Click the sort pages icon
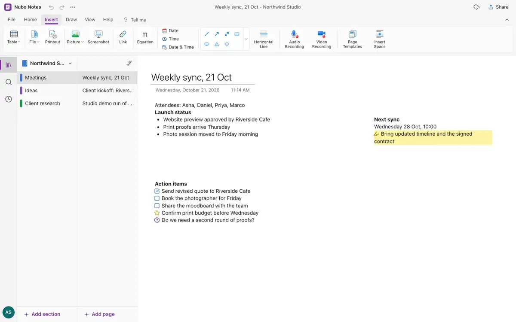 pos(129,63)
